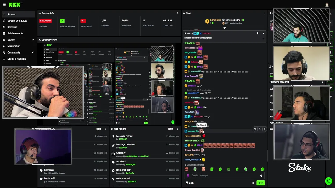335x188 pixels.
Task: Open the Chat panel options menu
Action: click(x=264, y=13)
